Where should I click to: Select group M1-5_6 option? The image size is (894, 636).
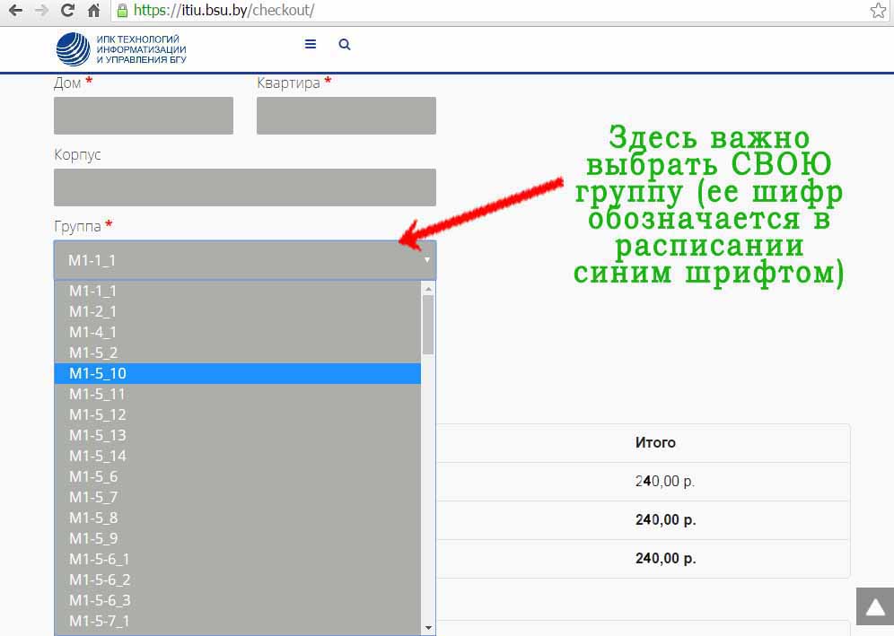[x=237, y=476]
